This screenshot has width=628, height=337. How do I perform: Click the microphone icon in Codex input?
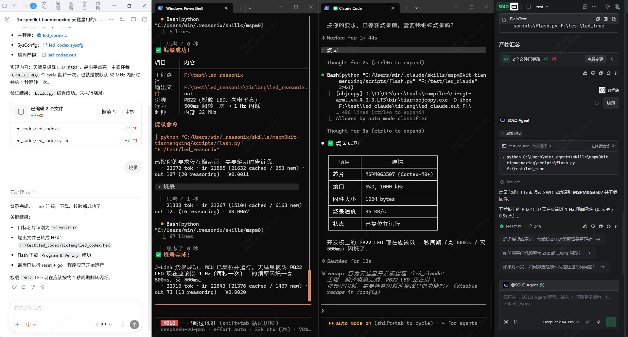pyautogui.click(x=123, y=325)
